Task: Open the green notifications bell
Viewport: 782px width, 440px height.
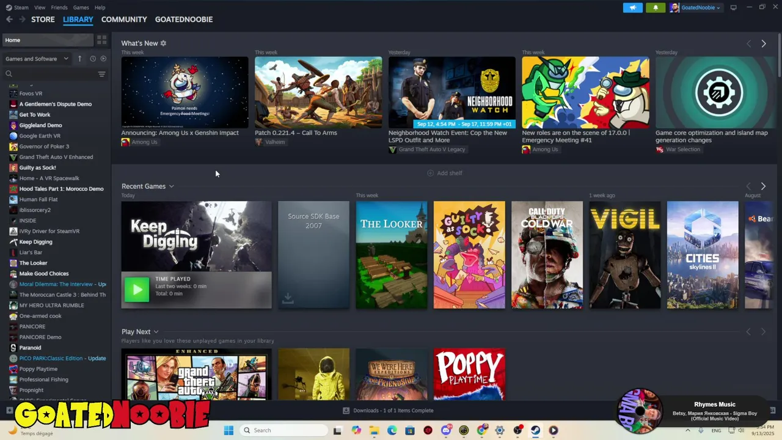Action: [656, 7]
